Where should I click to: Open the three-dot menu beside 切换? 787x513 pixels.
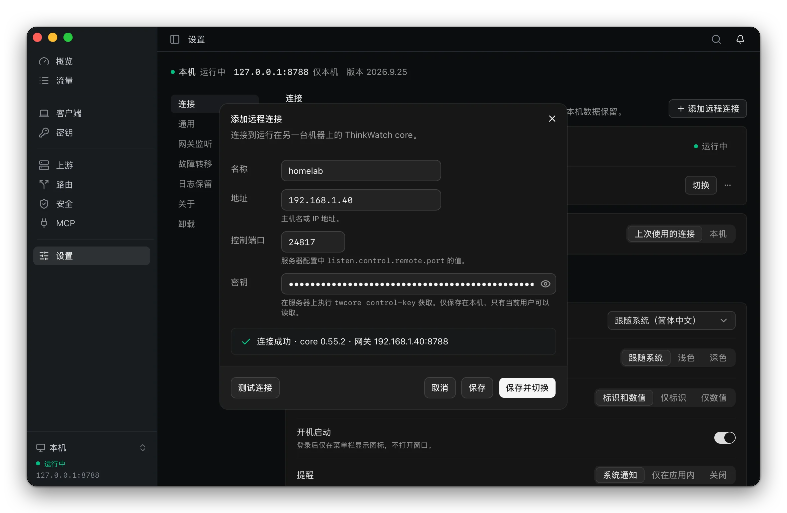coord(728,185)
